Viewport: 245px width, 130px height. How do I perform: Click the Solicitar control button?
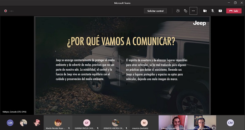click(x=155, y=11)
